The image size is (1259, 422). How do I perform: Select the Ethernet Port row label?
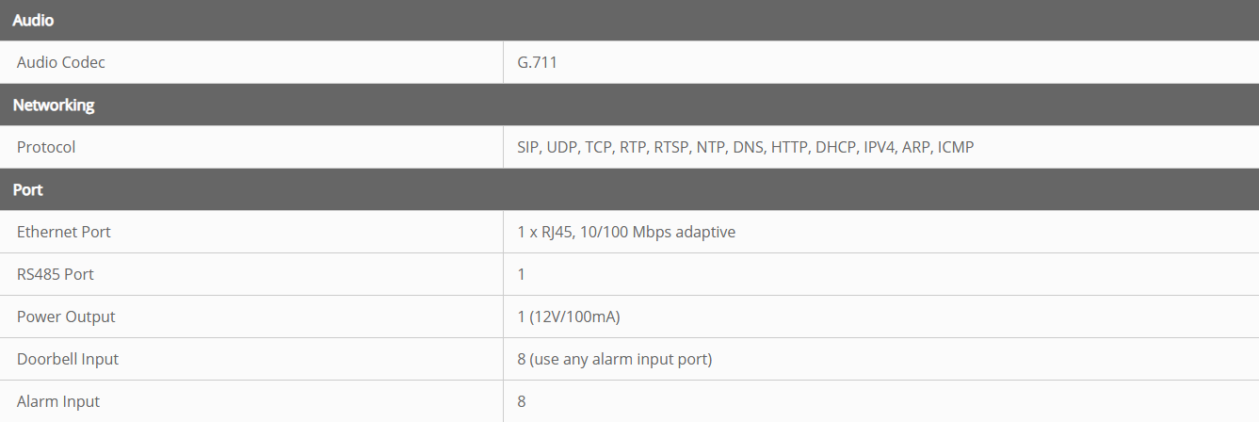click(x=64, y=232)
